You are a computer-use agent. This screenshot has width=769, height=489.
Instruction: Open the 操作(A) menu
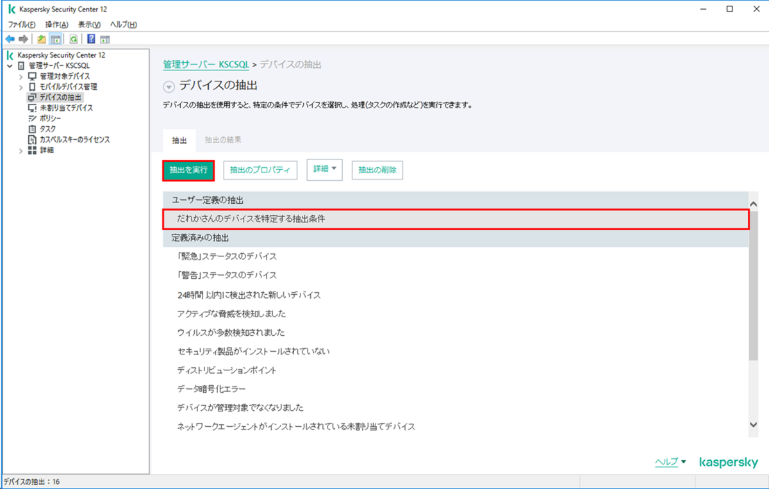pyautogui.click(x=56, y=24)
